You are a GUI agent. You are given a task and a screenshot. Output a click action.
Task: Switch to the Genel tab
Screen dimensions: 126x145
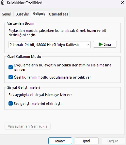(x=6, y=14)
